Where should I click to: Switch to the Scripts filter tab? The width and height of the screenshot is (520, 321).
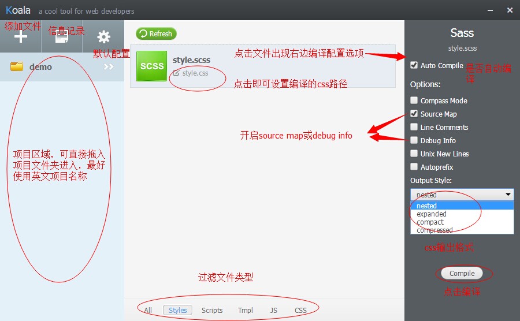[212, 311]
